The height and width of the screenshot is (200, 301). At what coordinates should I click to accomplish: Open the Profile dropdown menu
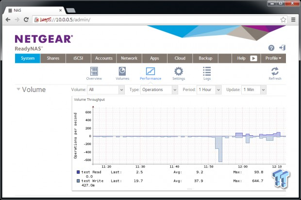coord(273,58)
